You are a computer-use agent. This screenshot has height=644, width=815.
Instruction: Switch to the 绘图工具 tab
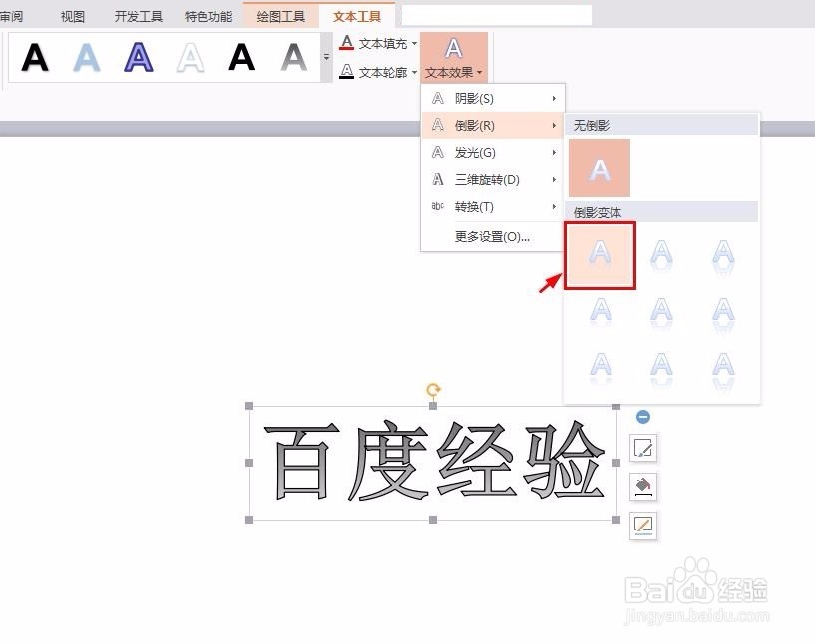point(280,17)
